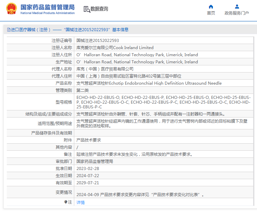Open the 详情 details link
The width and height of the screenshot is (257, 211).
point(80,203)
